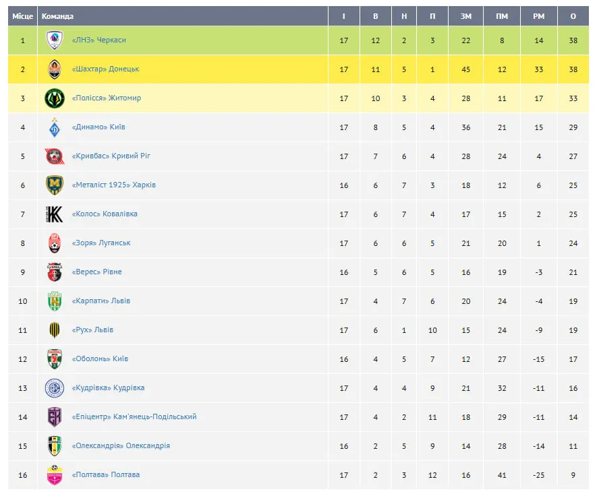Click the «Місце» column header

coord(23,16)
